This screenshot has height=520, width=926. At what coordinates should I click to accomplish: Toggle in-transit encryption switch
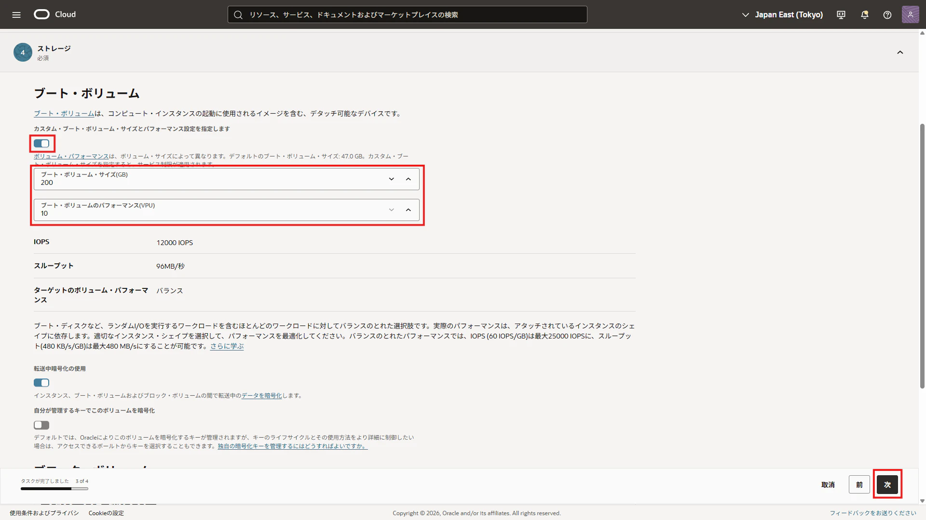point(41,383)
